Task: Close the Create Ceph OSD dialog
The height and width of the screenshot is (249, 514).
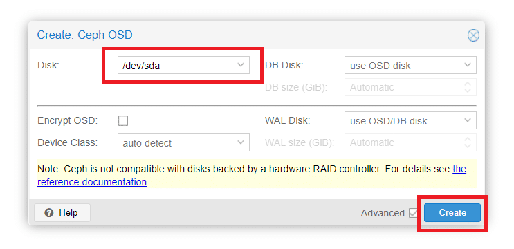Action: [x=473, y=35]
